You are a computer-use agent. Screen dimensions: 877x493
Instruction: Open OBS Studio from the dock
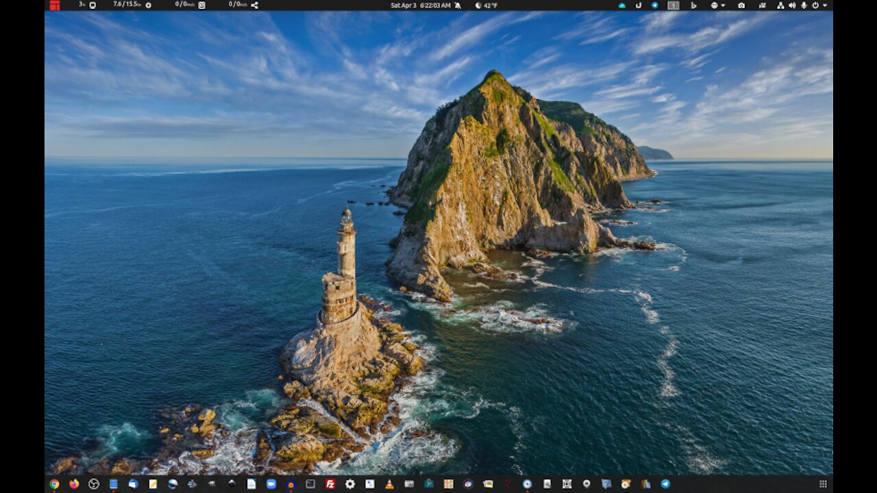click(x=94, y=484)
